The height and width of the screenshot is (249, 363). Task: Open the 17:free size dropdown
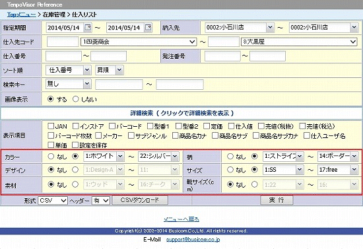(x=338, y=170)
